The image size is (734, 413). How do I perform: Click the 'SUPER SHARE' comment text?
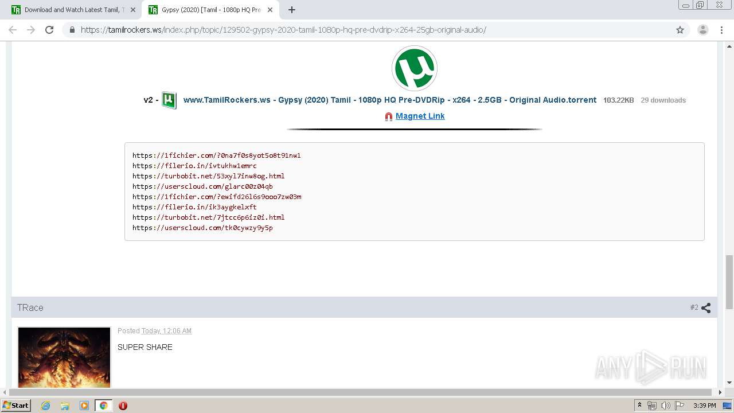point(145,347)
